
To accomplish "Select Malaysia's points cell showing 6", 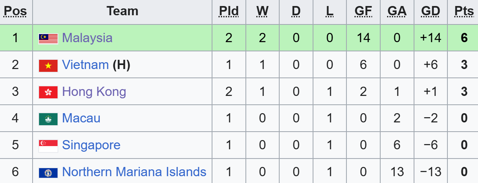I will [x=464, y=38].
